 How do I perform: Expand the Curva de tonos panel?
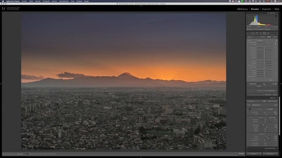click(277, 148)
